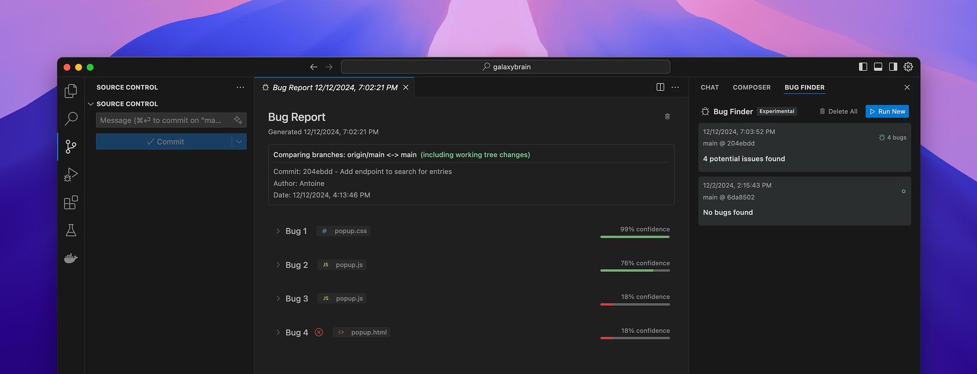Toggle the secondary side bar layout
Screen dimensions: 977x374
[x=893, y=67]
